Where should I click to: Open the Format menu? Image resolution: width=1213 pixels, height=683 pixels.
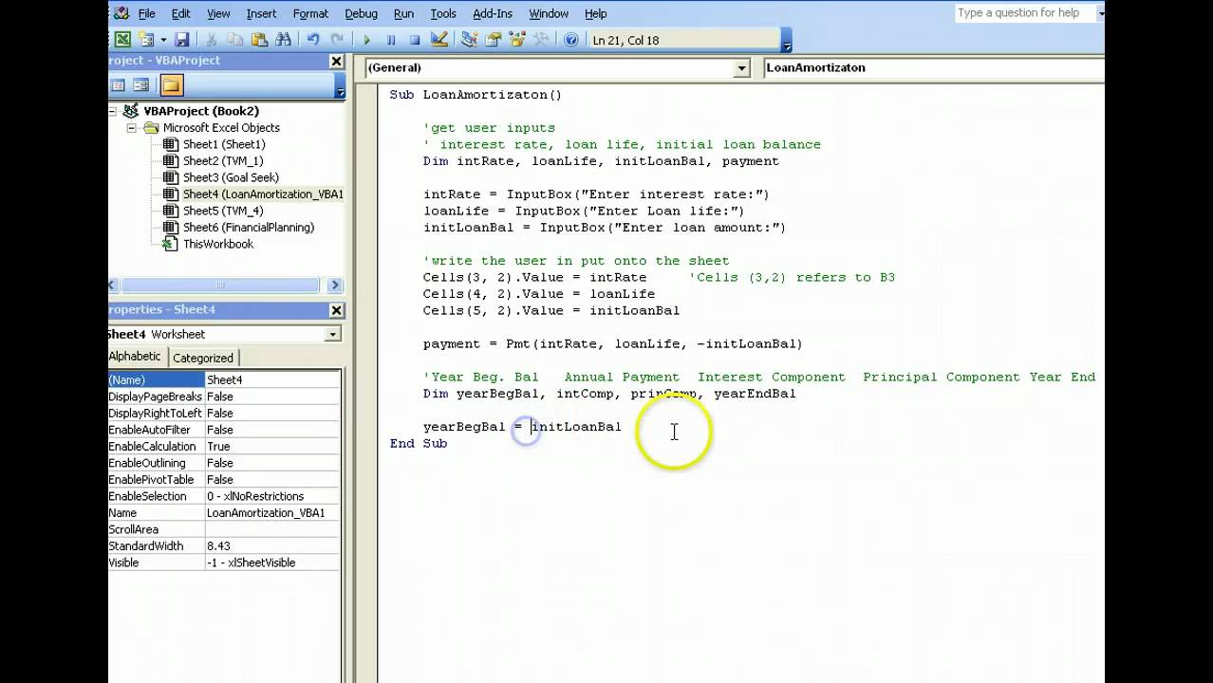[310, 13]
